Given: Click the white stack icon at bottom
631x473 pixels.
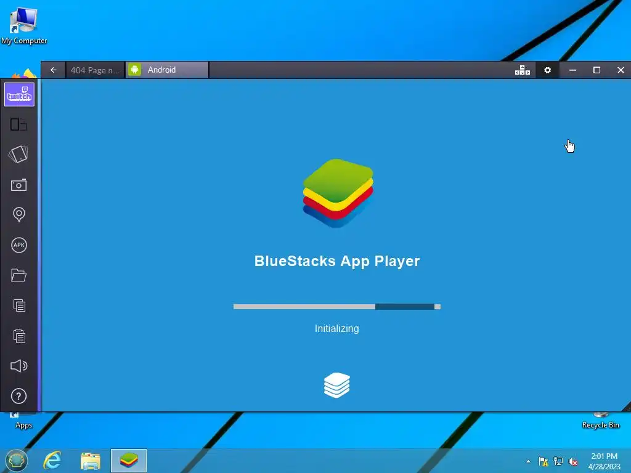Looking at the screenshot, I should point(337,385).
